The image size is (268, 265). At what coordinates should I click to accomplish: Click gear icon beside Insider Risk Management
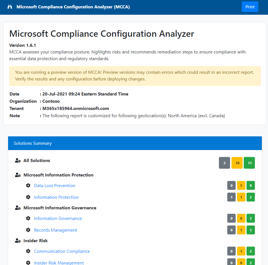[28, 263]
